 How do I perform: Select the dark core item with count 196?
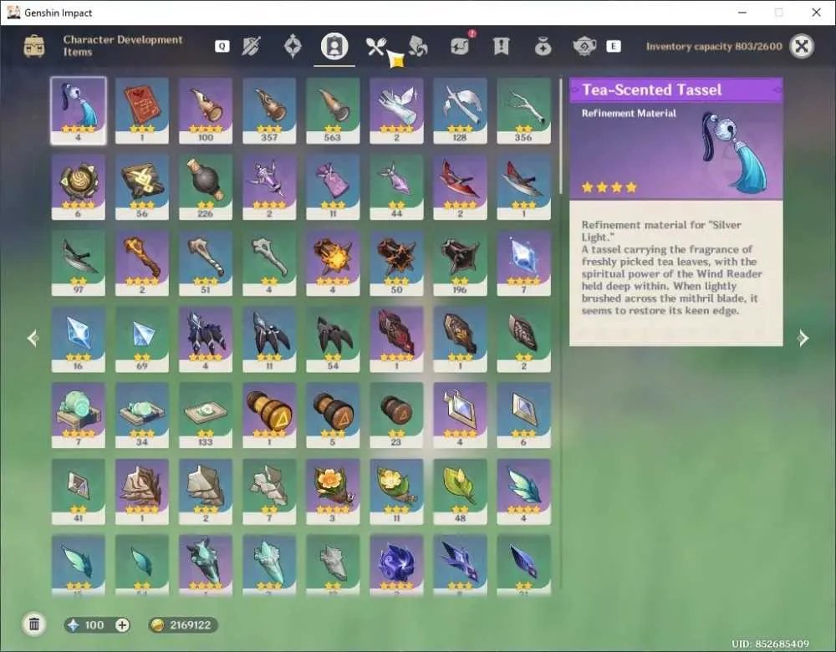(x=460, y=263)
